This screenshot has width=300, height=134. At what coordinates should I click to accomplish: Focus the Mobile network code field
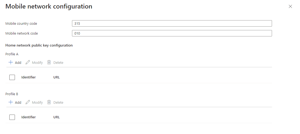click(x=172, y=33)
